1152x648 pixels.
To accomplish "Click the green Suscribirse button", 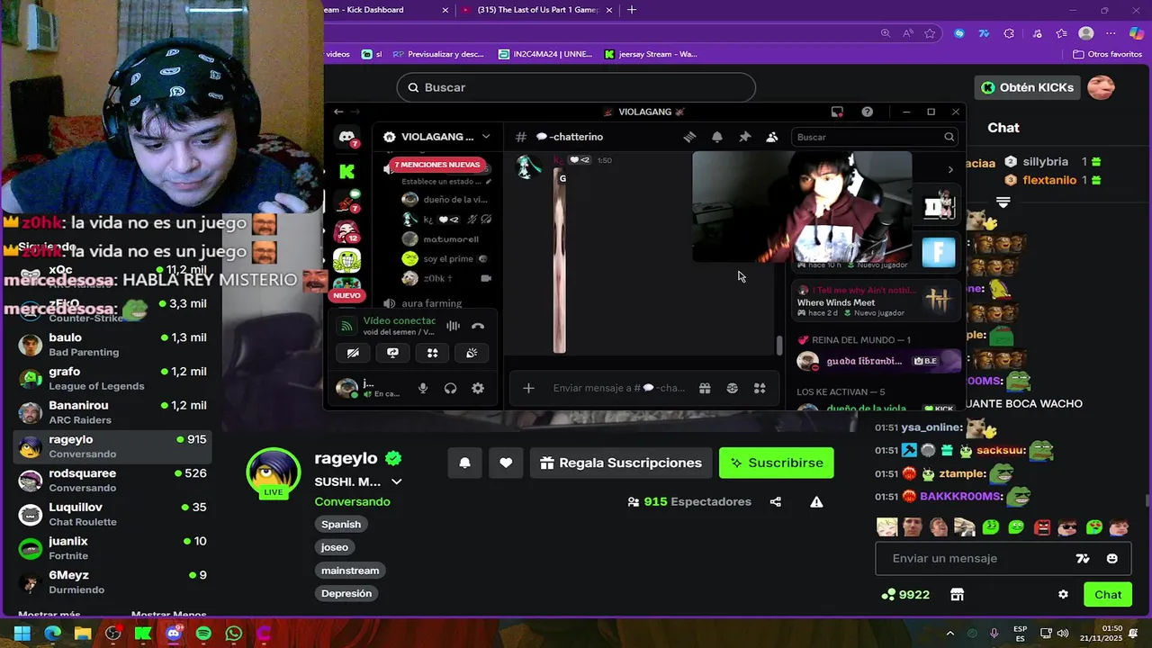I will point(777,463).
